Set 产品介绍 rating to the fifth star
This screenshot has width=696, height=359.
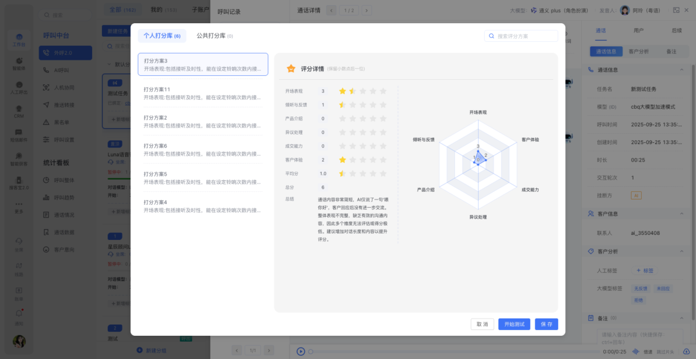coord(383,118)
